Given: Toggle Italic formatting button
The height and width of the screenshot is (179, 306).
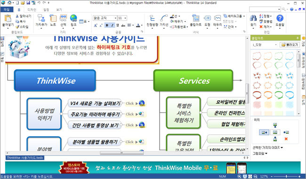Looking at the screenshot, I should 113,25.
